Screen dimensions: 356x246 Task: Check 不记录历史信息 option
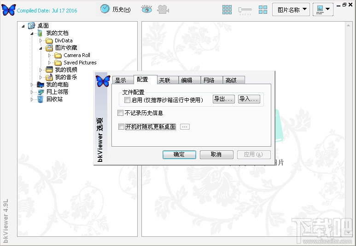[x=120, y=113]
